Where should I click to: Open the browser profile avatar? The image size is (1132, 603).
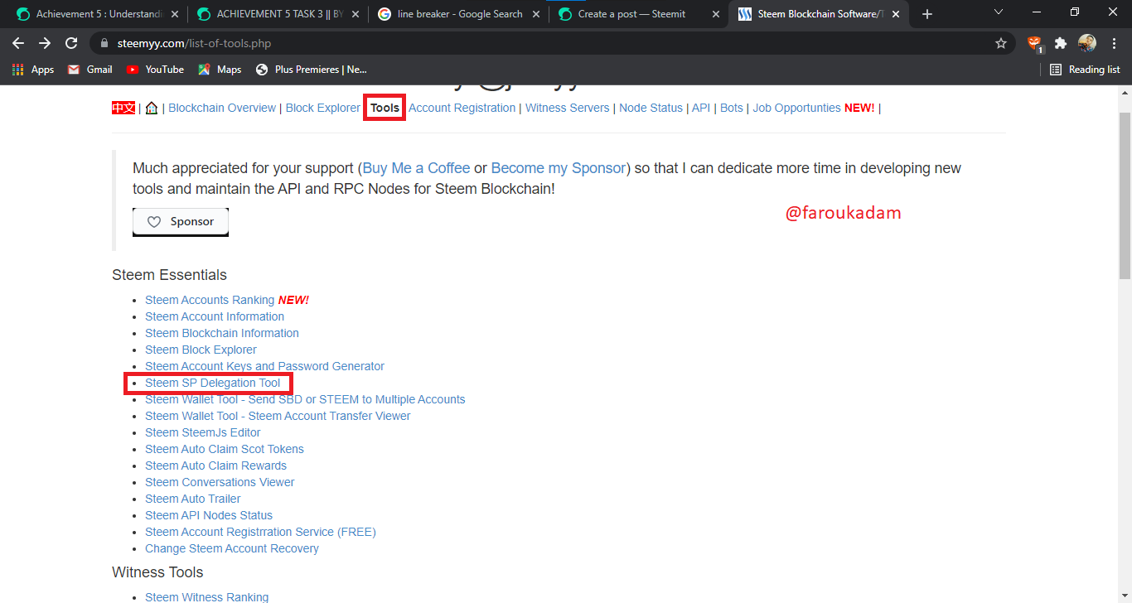[x=1086, y=43]
